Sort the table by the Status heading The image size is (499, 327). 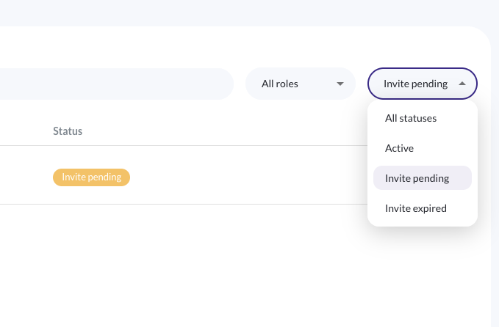pos(68,131)
